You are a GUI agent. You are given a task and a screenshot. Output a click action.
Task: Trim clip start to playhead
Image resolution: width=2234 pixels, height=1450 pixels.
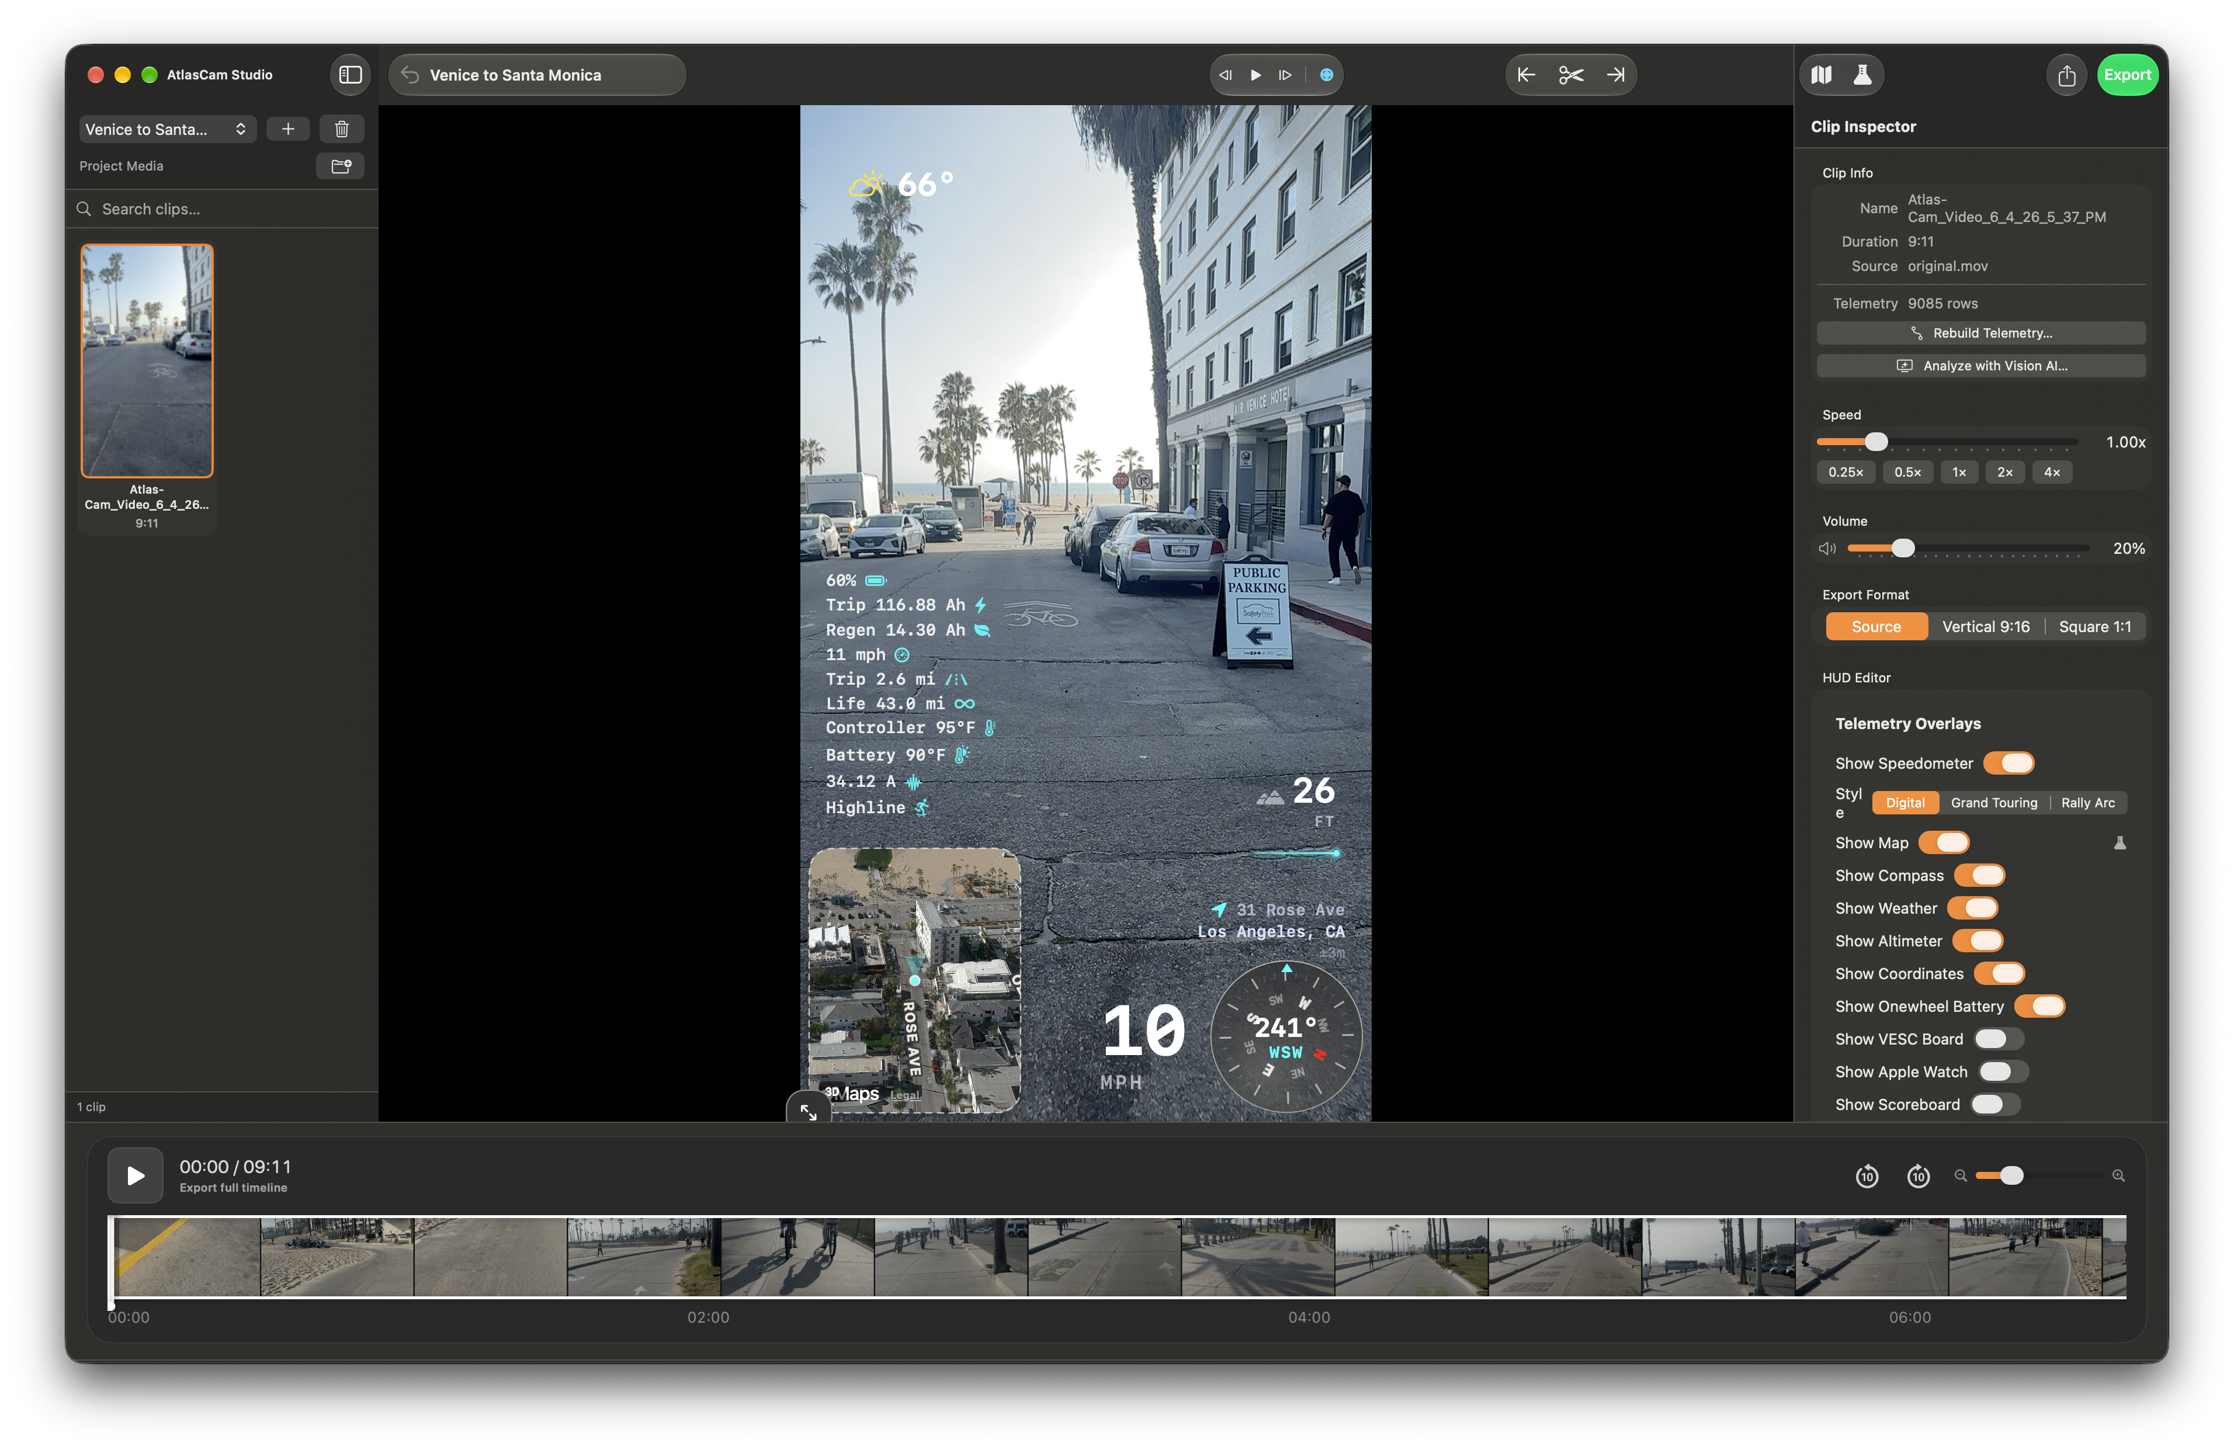tap(1527, 75)
